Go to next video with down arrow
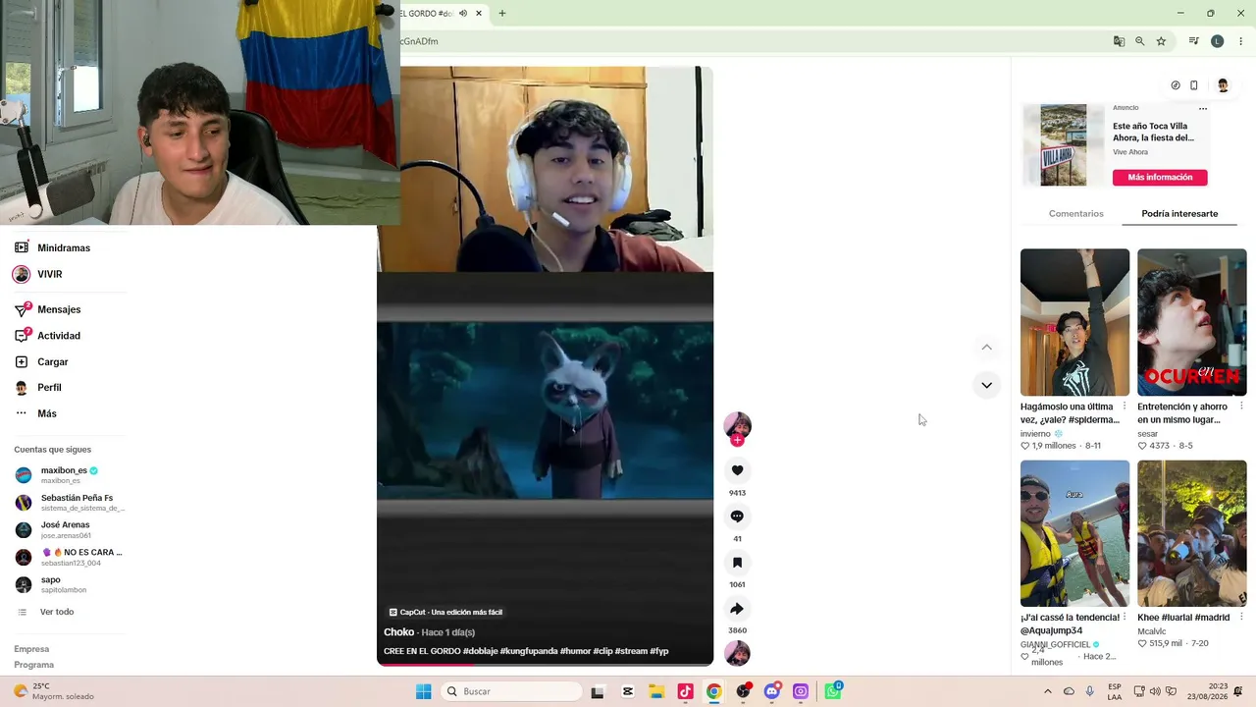 pyautogui.click(x=986, y=385)
